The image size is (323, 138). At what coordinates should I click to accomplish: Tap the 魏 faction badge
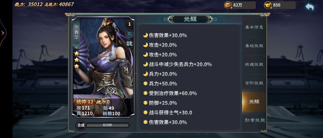pos(129,43)
